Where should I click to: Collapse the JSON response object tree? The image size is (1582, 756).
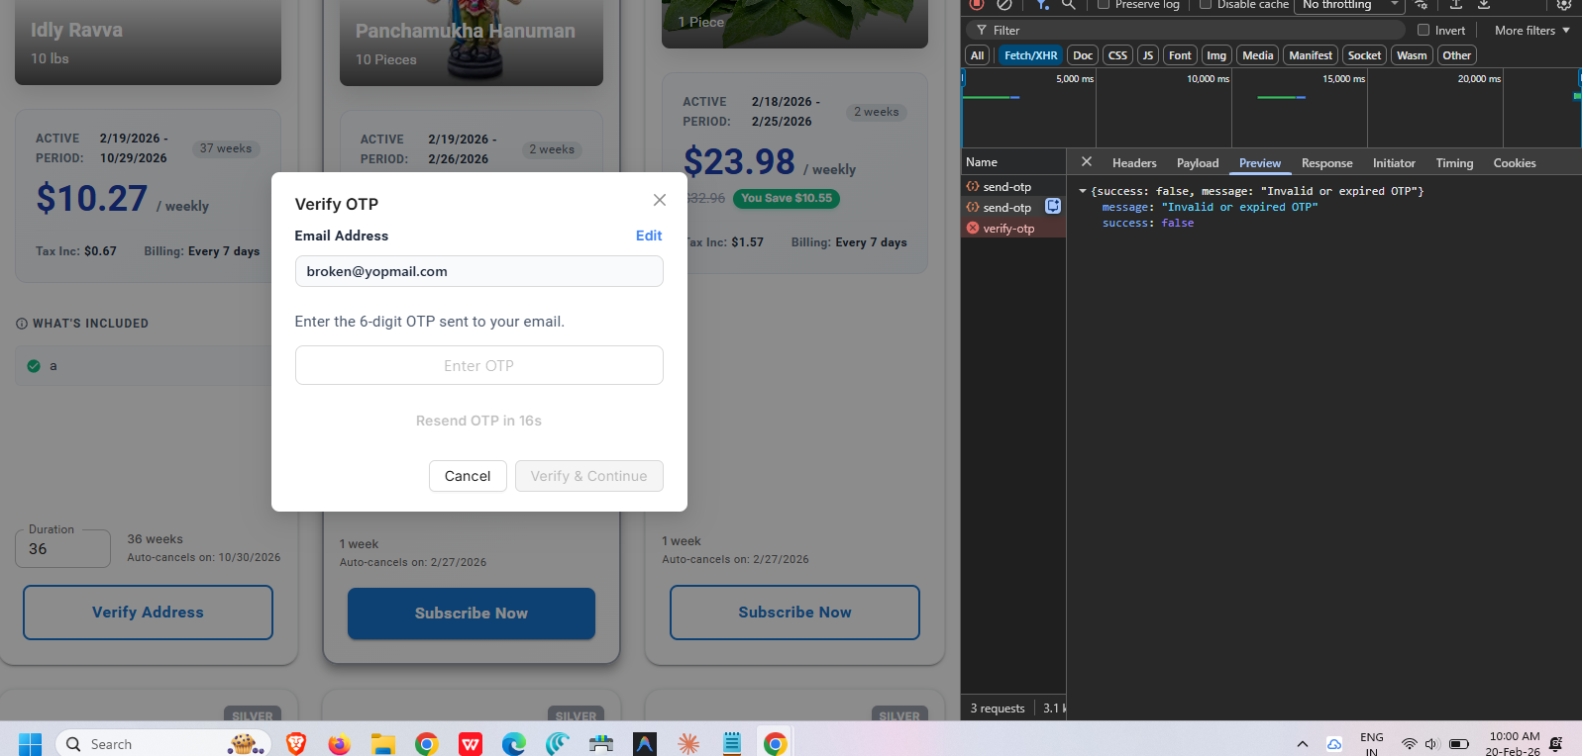1083,191
